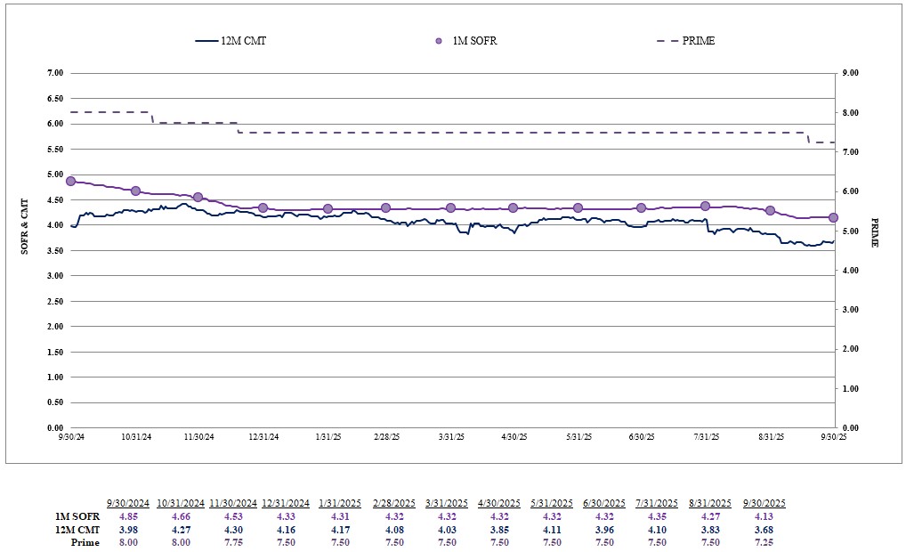Click the 12M CMT legend line swatch
The image size is (906, 552).
[206, 41]
